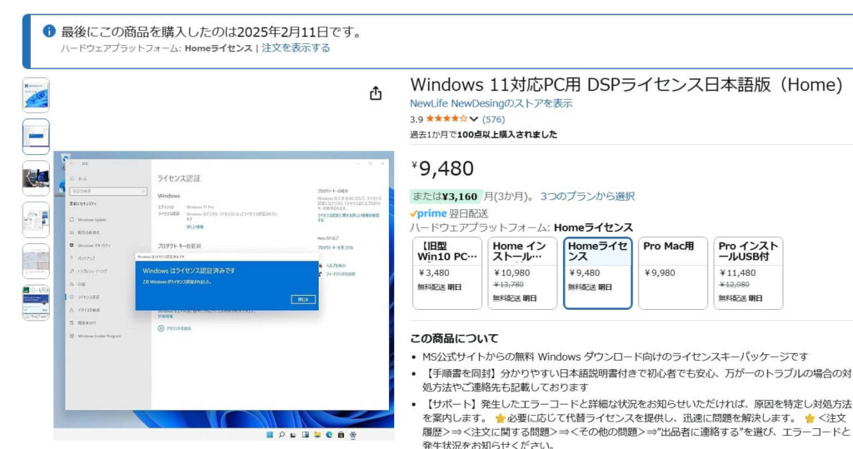
Task: Select the Pro Mac用 option at ¥9,980
Action: click(x=673, y=272)
